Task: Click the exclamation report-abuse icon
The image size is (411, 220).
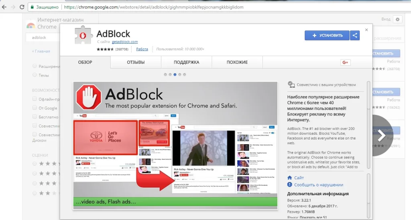Action: click(290, 185)
